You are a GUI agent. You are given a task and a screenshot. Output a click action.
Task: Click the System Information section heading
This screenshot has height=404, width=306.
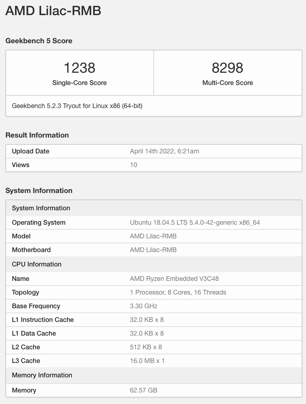[x=39, y=191]
